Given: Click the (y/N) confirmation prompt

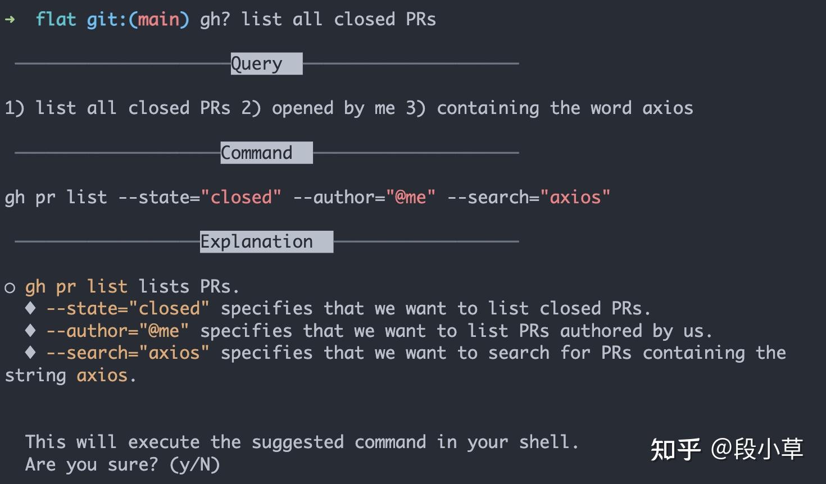Looking at the screenshot, I should click(x=194, y=464).
